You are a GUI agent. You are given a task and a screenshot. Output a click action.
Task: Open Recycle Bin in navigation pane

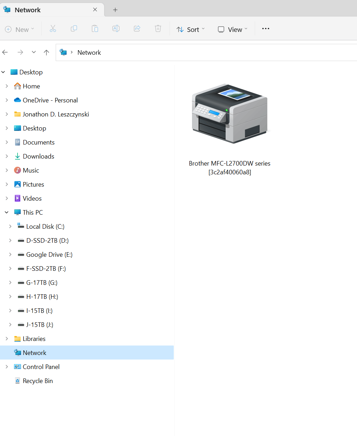pyautogui.click(x=38, y=381)
